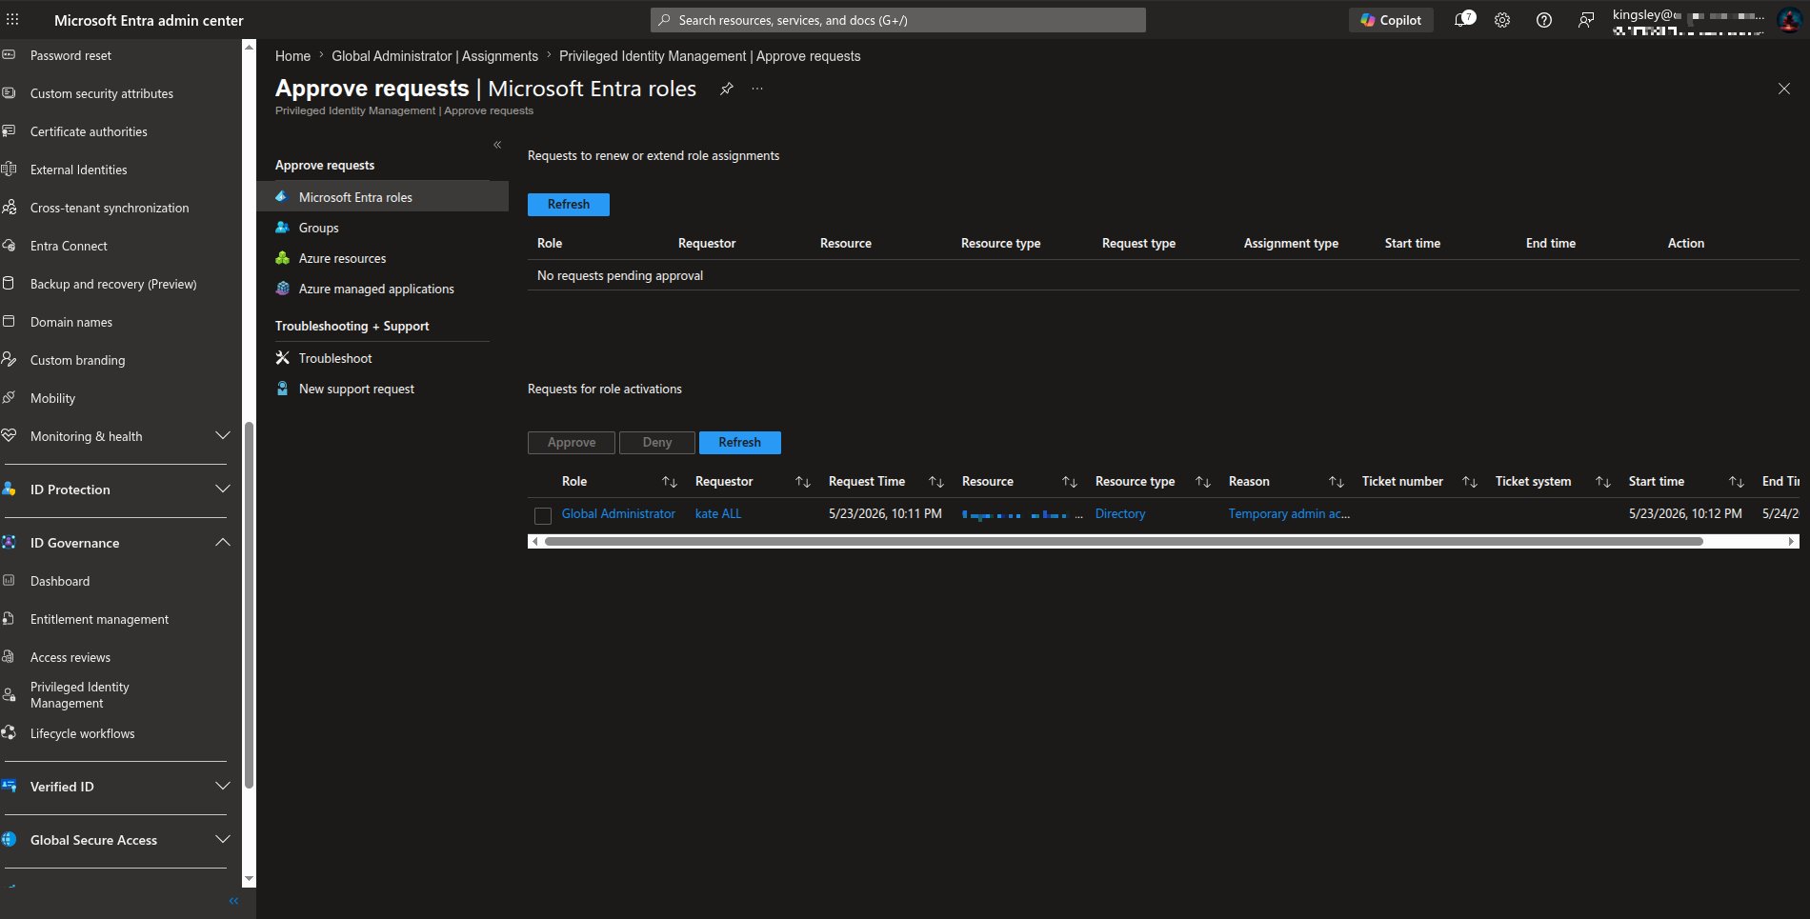Open the more options ellipsis beside title

pos(757,89)
